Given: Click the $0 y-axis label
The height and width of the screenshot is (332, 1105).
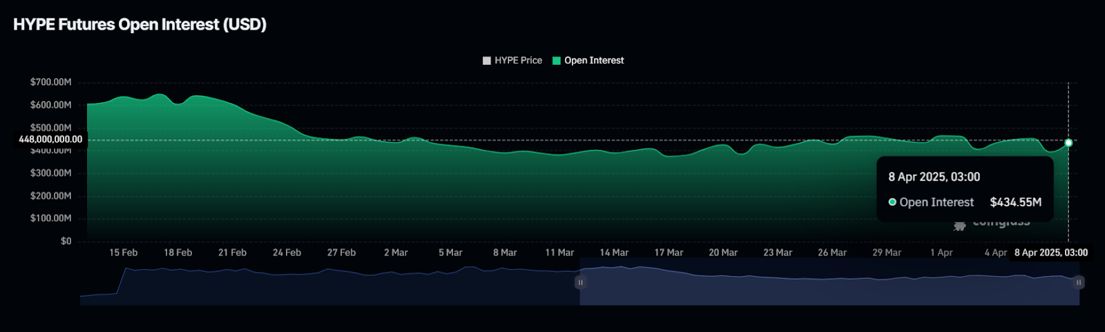Looking at the screenshot, I should tap(66, 241).
